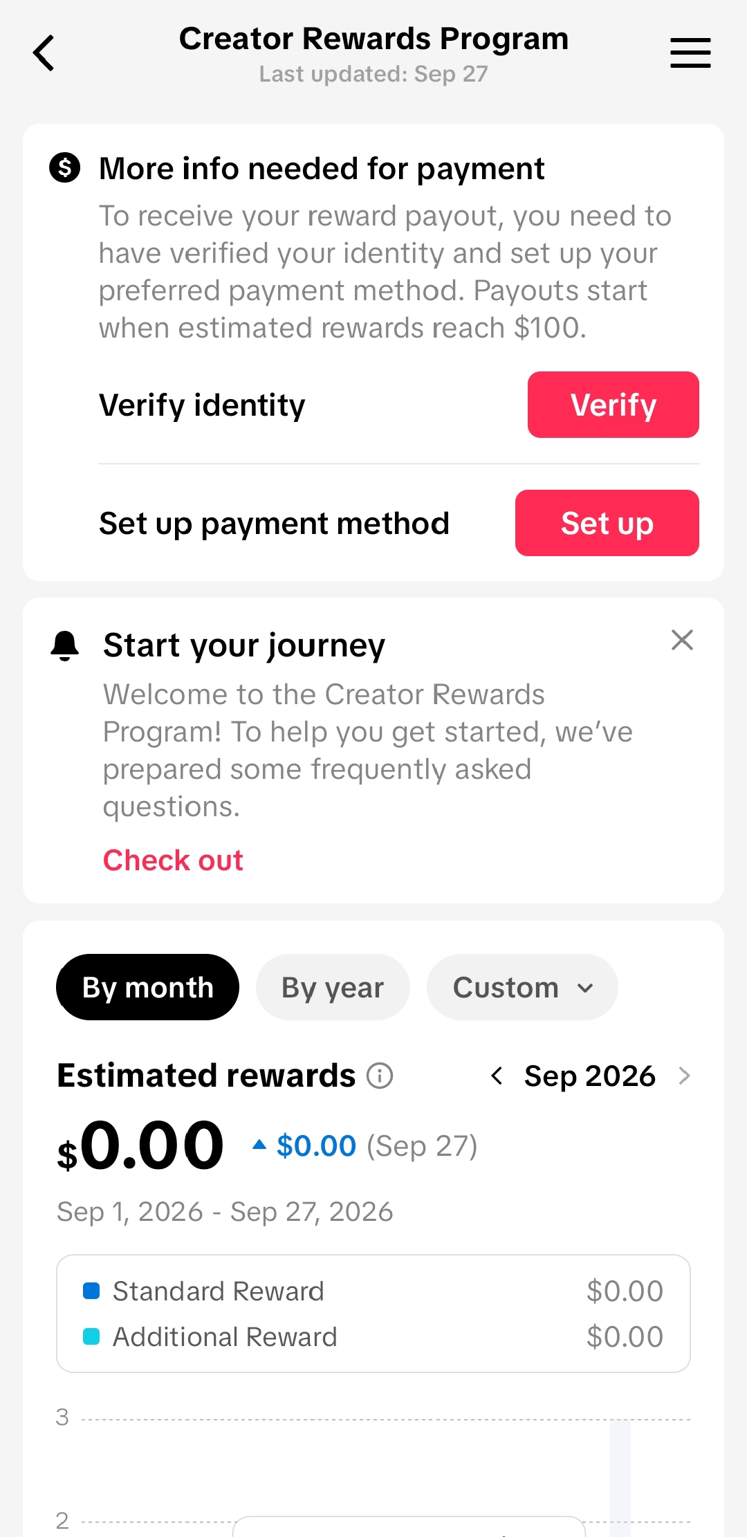
Task: Click the Sep 2026 month label
Action: [x=589, y=1076]
